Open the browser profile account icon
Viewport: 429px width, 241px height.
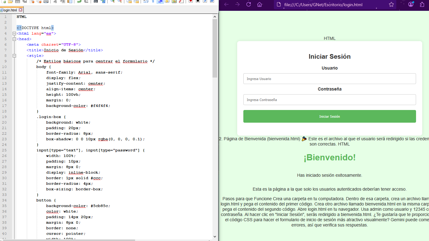click(411, 4)
